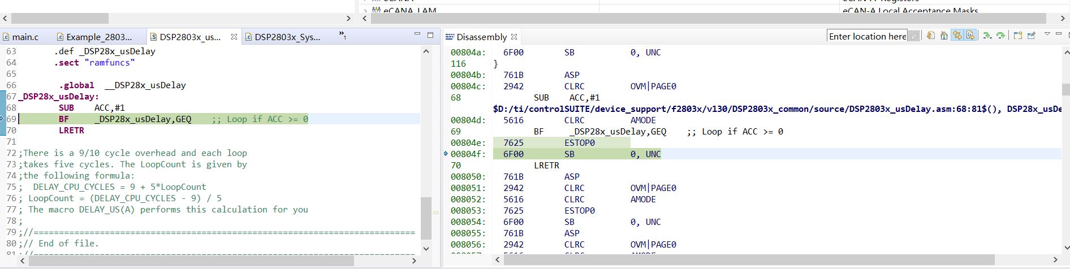Viewport: 1070px width, 269px height.
Task: Click line 68 SUB ACC,#1 in editor
Action: point(92,108)
